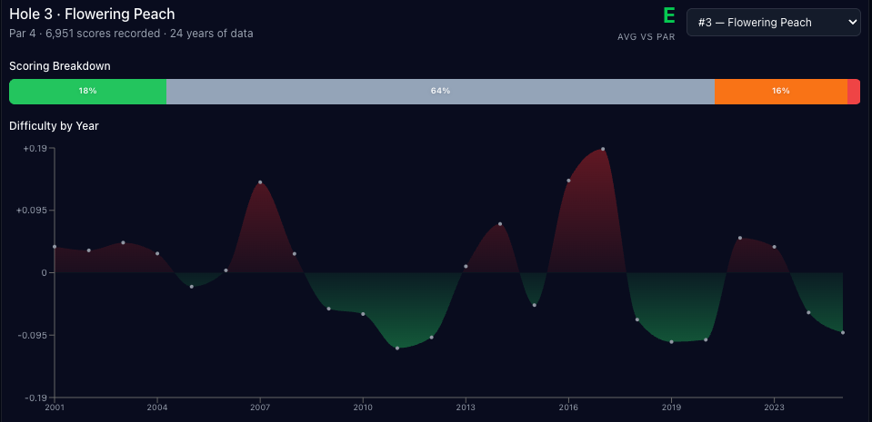Click the Difficulty by Year heading
The height and width of the screenshot is (422, 872).
54,126
